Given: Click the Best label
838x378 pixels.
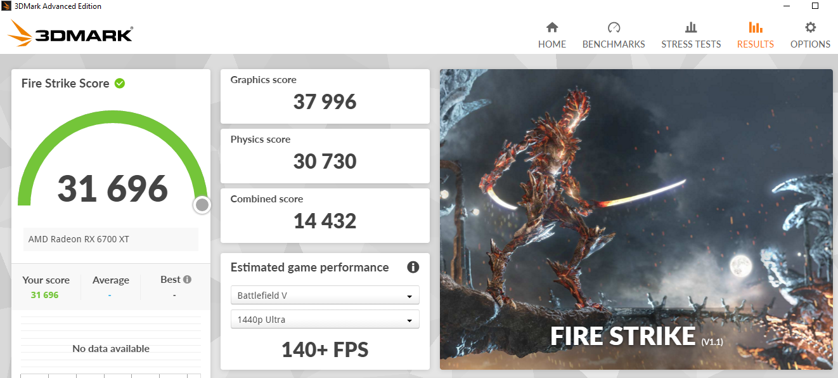Looking at the screenshot, I should 171,280.
